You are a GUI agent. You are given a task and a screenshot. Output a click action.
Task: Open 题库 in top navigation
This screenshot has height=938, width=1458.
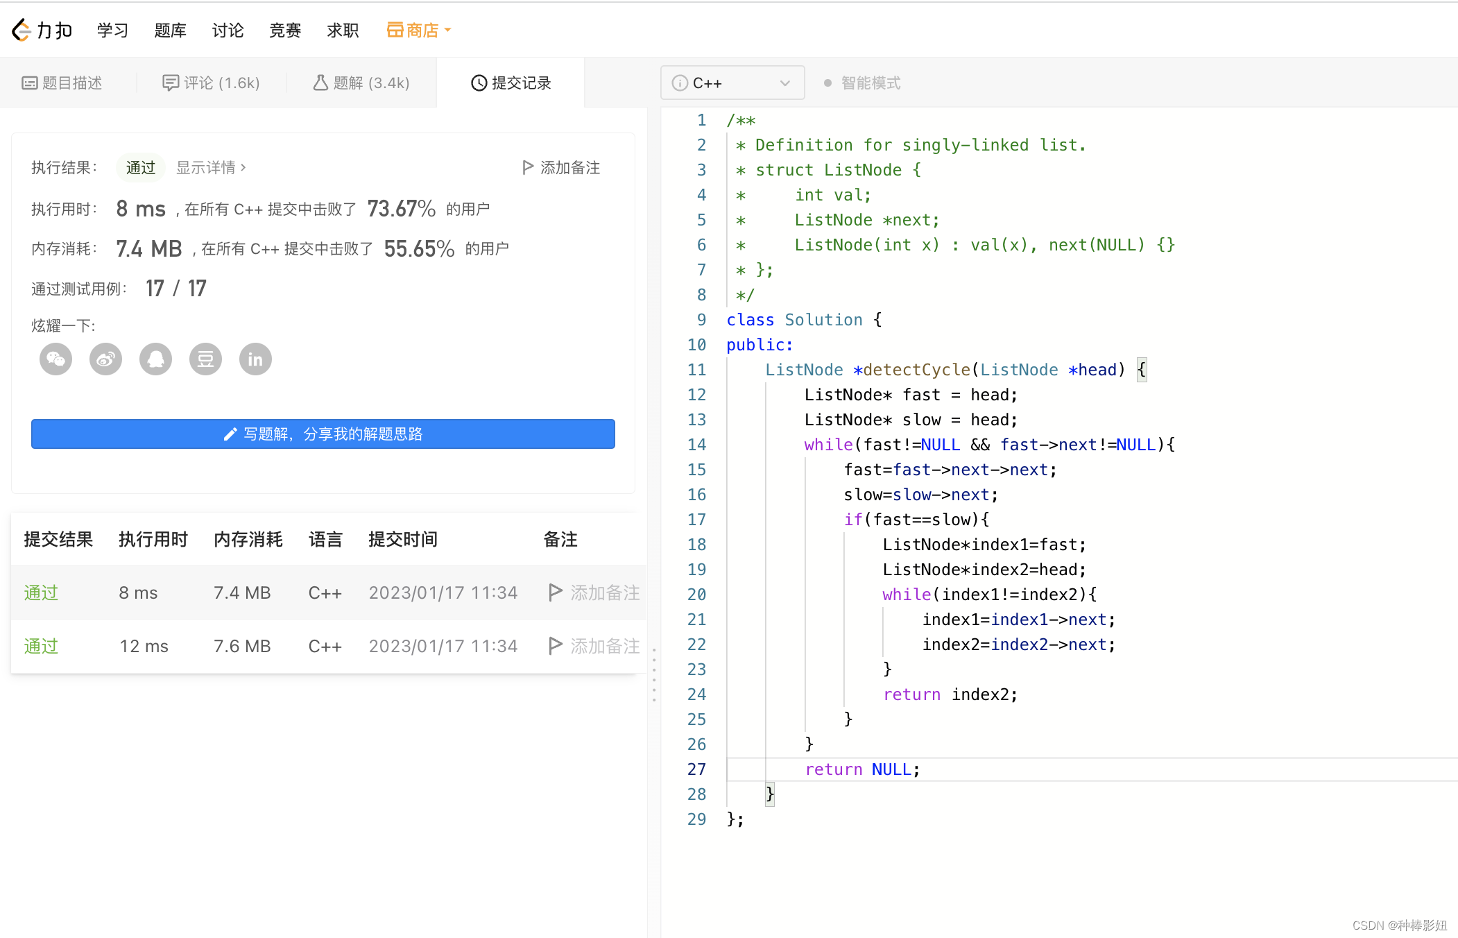170,31
